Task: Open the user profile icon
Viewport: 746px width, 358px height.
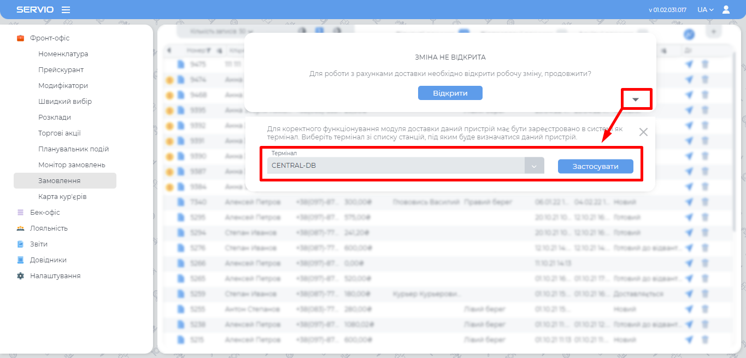Action: coord(726,10)
